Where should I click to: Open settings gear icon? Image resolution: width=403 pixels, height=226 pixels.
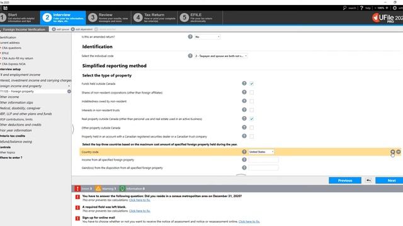[395, 8]
